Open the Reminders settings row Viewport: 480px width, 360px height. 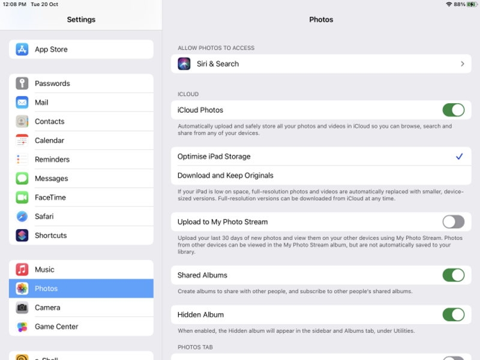pos(52,160)
